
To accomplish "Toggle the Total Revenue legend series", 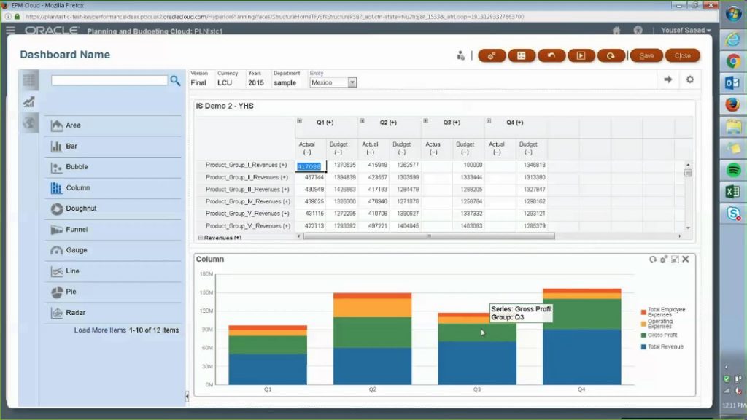I will click(665, 346).
